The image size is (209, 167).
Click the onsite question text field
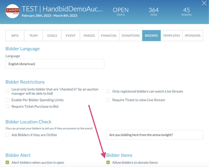(x=154, y=135)
